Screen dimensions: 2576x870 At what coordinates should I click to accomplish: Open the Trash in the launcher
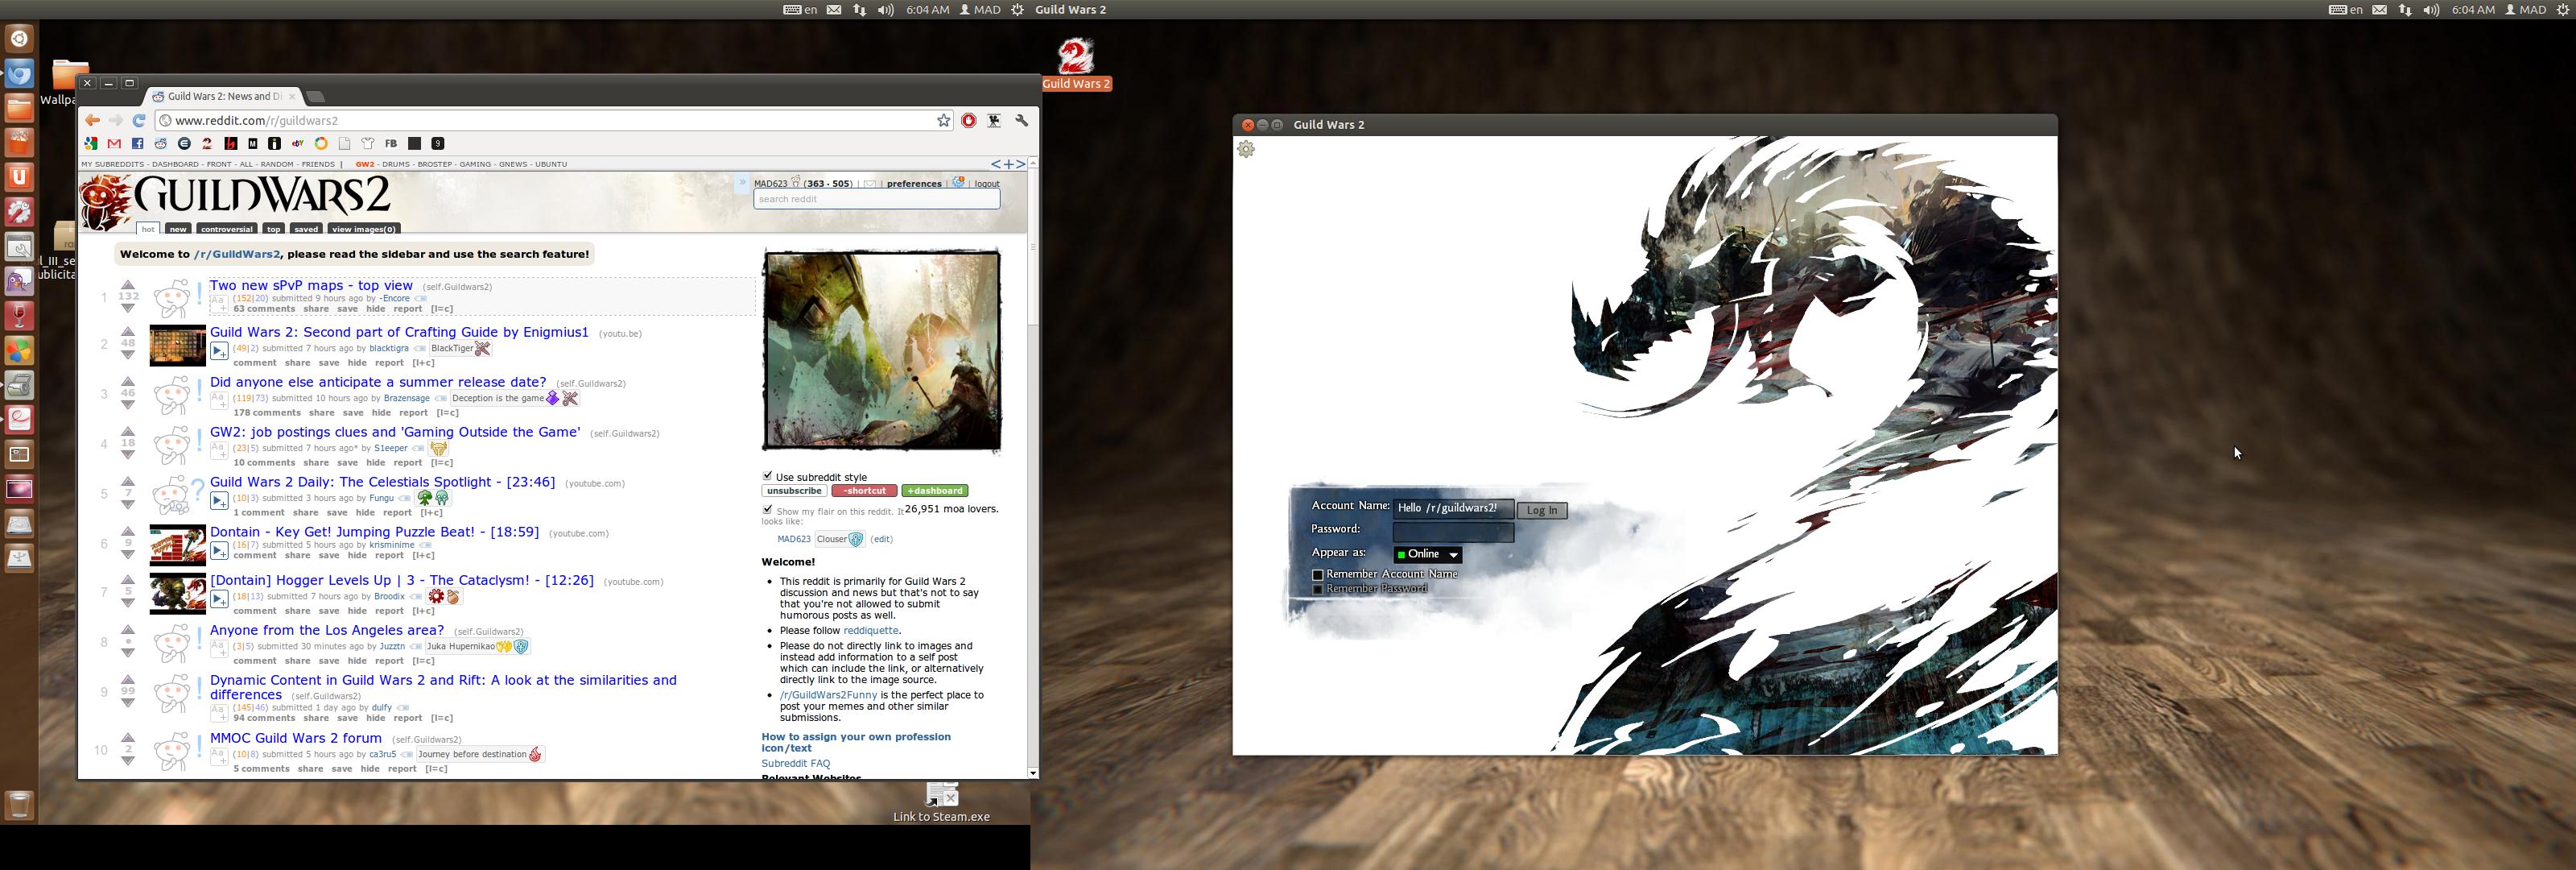point(20,805)
